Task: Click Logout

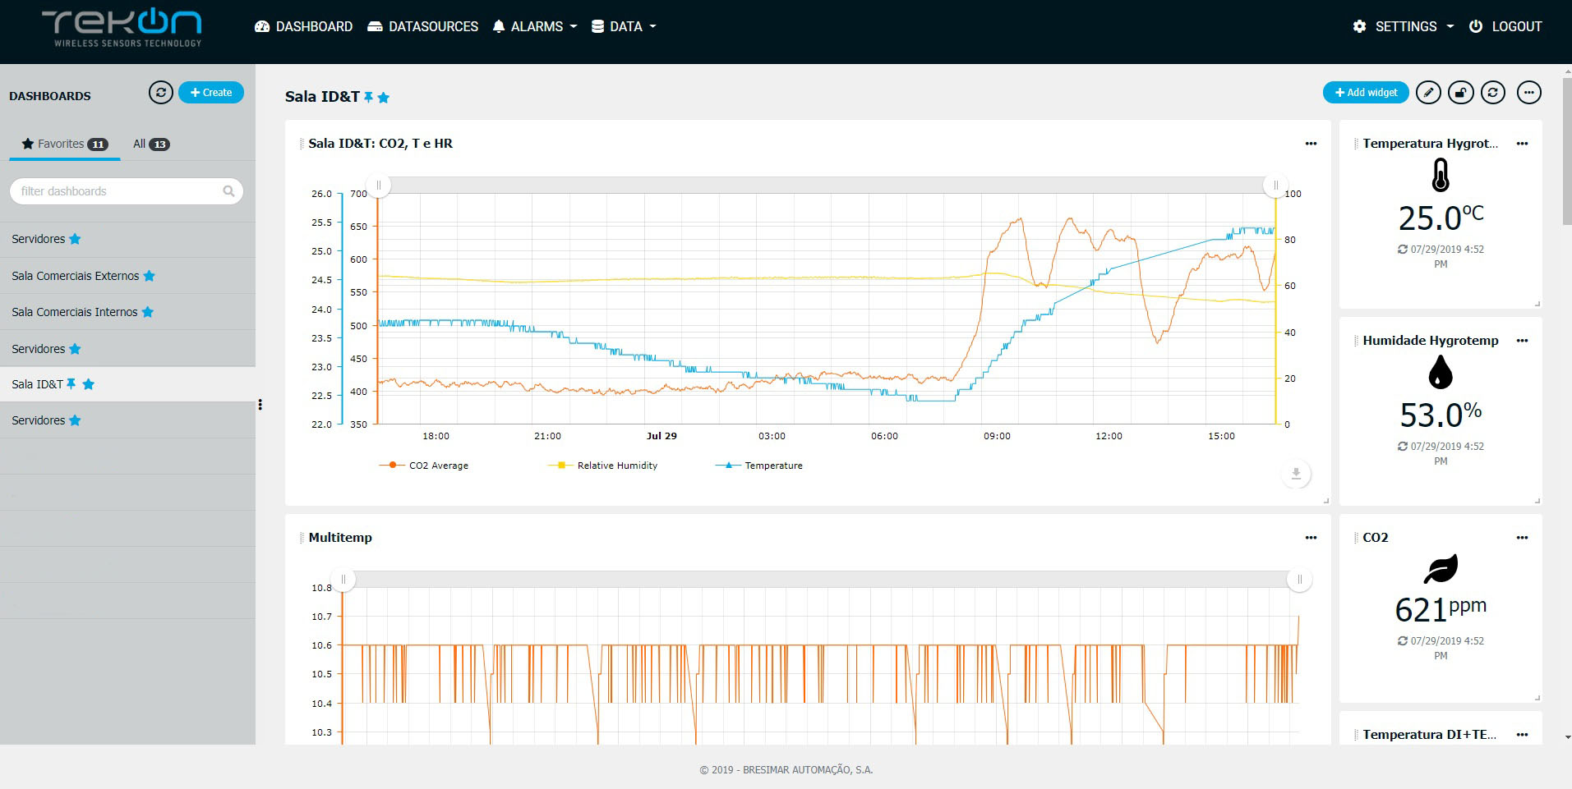Action: 1505,26
